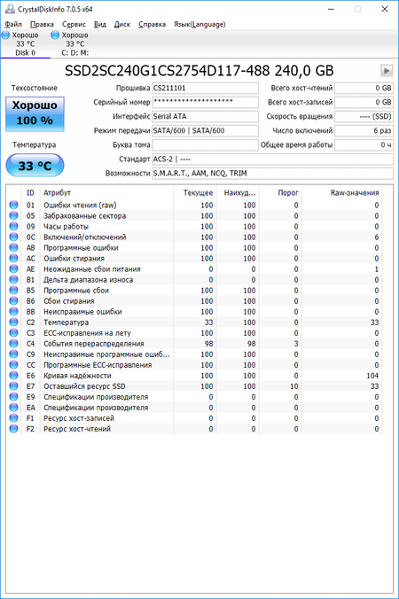
Task: Click the next disk arrow button
Action: coord(387,71)
